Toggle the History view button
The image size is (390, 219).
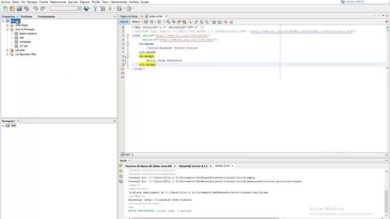point(136,22)
